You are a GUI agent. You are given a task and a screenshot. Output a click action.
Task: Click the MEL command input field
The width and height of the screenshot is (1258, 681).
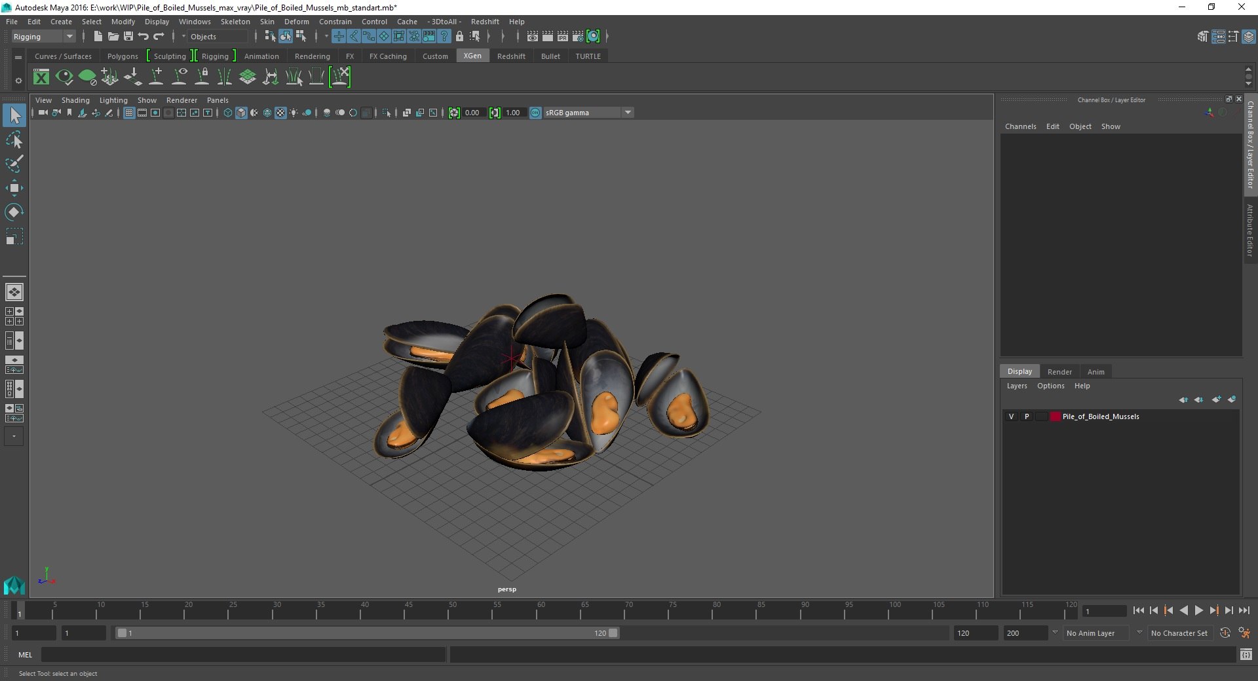click(x=243, y=654)
